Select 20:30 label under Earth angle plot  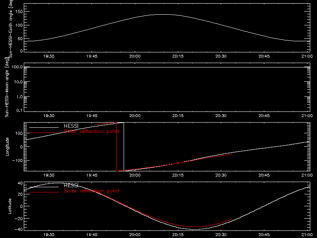coord(221,56)
